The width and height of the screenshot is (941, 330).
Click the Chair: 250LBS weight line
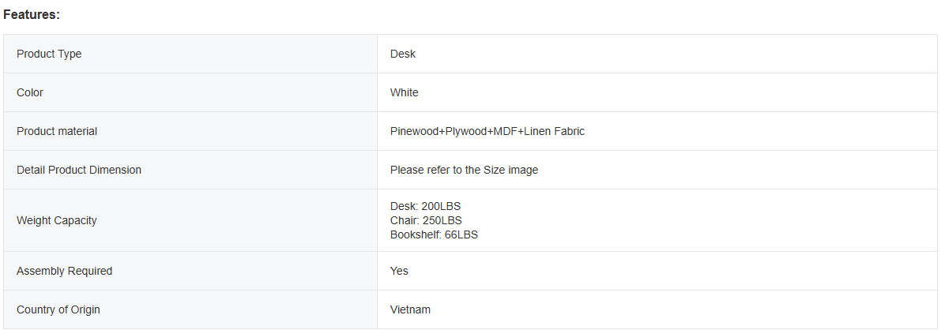(x=426, y=220)
